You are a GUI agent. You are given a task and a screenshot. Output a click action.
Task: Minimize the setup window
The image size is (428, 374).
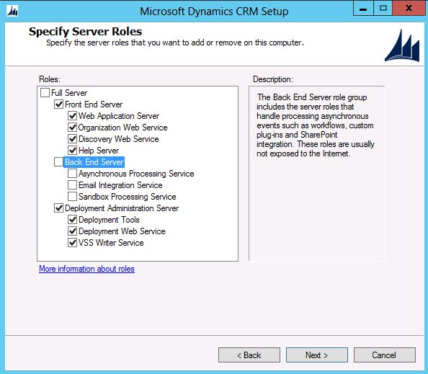coord(363,9)
